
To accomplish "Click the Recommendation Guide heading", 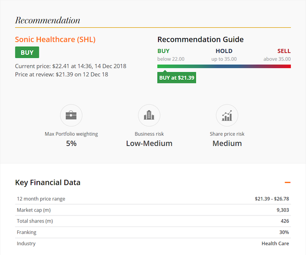I will tap(200, 39).
